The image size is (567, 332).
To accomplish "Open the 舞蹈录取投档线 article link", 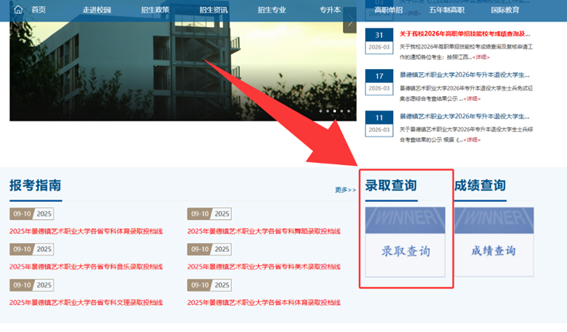I will point(264,231).
